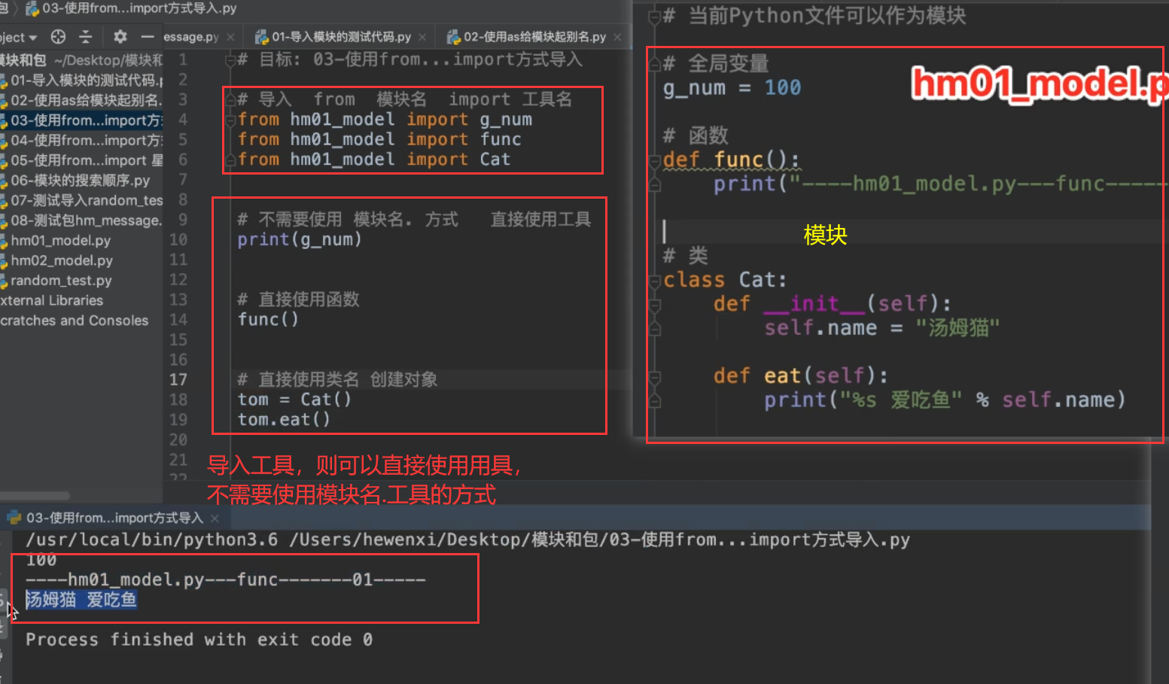1169x684 pixels.
Task: Close the 03-使用from...import方式导入 run tab
Action: point(215,518)
